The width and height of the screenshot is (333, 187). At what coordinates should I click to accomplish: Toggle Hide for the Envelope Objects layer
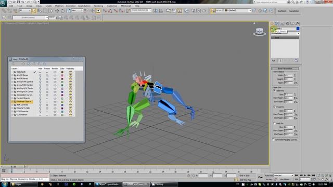(x=40, y=102)
